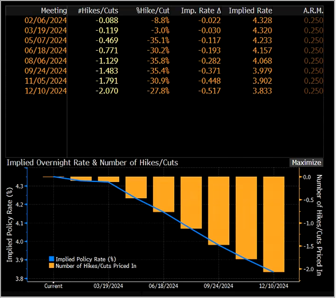The height and width of the screenshot is (298, 336).
Task: Click the -0.517 implied rate change
Action: pyautogui.click(x=210, y=91)
